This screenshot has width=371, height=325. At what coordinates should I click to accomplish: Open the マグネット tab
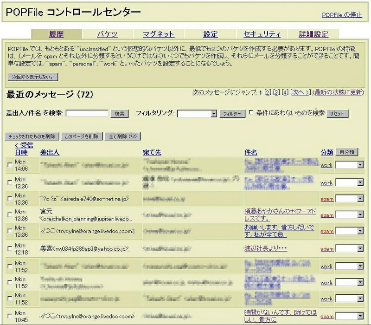[159, 34]
